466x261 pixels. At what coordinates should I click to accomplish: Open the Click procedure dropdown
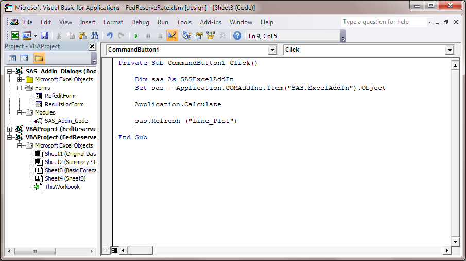click(450, 50)
